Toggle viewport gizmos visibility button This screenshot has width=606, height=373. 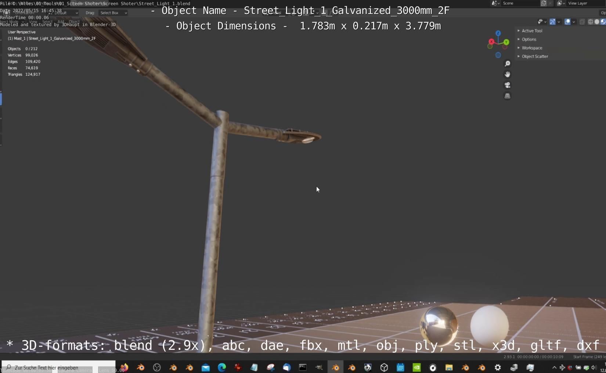(x=552, y=22)
